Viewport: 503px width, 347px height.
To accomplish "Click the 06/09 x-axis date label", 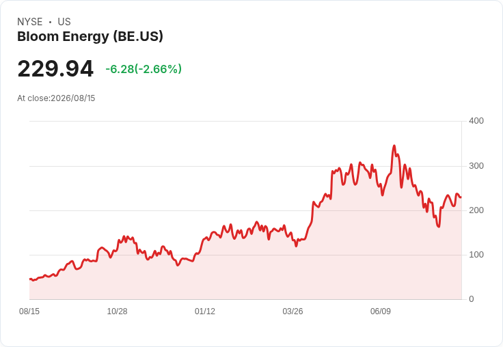I will tap(381, 311).
